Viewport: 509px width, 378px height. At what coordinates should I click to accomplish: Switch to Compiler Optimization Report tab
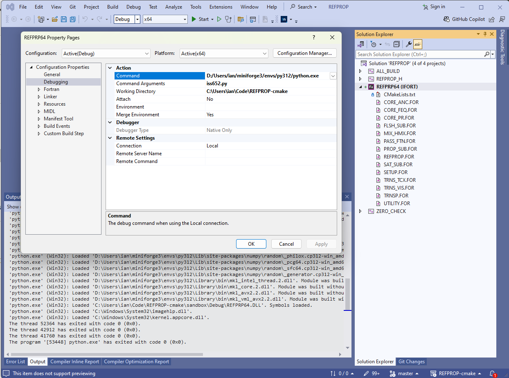[x=136, y=362]
